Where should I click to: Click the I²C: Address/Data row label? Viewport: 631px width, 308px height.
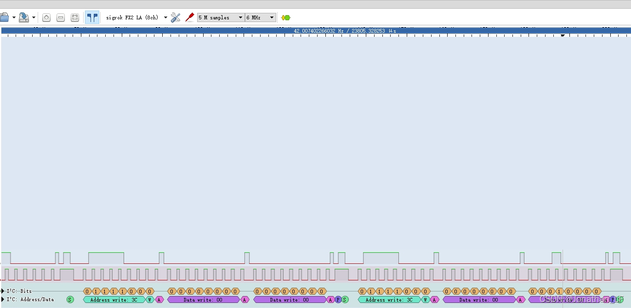30,299
